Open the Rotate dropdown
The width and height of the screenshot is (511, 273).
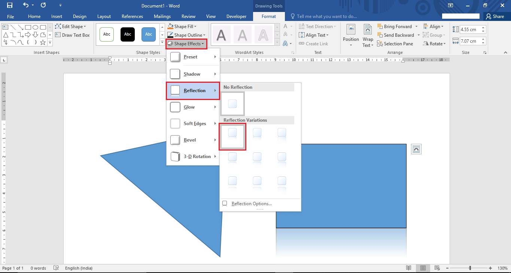pyautogui.click(x=434, y=43)
